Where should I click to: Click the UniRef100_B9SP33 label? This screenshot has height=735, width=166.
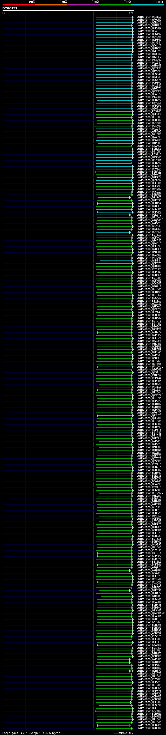[x=149, y=433]
